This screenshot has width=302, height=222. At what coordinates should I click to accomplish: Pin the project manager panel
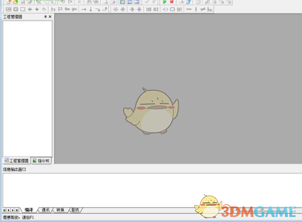[x=45, y=17]
